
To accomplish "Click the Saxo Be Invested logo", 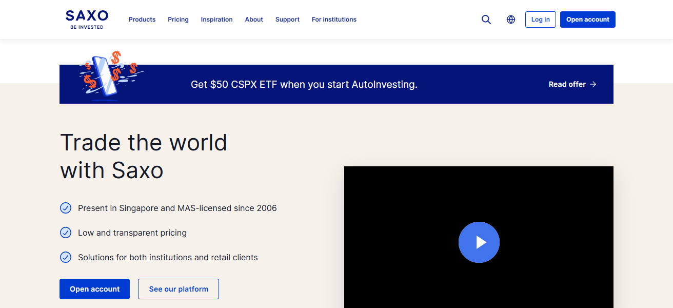I will pos(87,20).
